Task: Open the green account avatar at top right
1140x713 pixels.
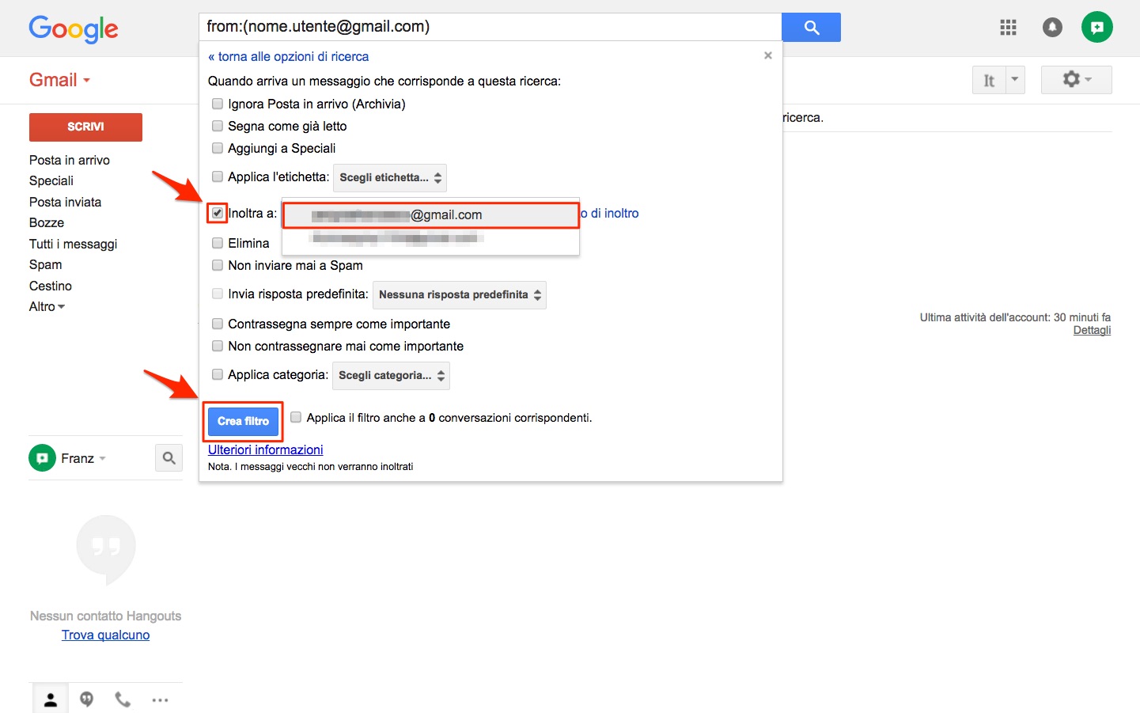Action: click(1096, 28)
